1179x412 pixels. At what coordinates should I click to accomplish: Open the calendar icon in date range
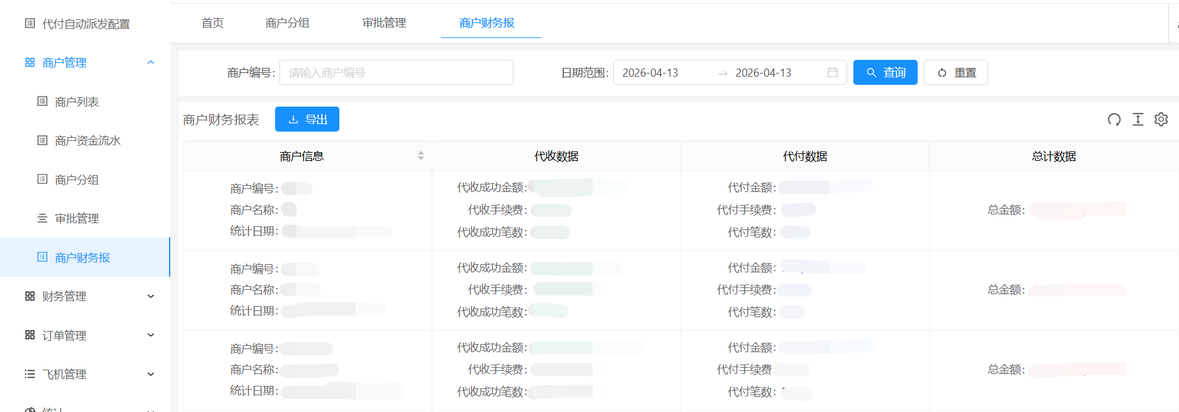832,72
